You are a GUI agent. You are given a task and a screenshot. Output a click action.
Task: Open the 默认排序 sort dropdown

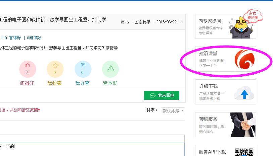tap(173, 111)
